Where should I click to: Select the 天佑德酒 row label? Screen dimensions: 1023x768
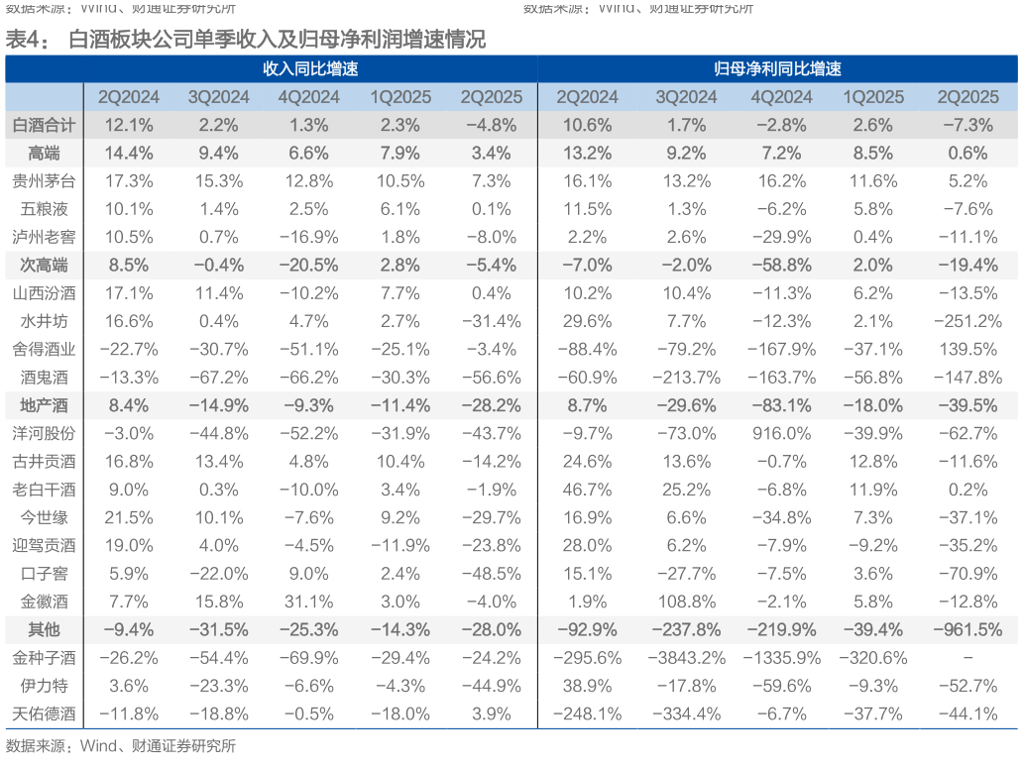(x=44, y=713)
